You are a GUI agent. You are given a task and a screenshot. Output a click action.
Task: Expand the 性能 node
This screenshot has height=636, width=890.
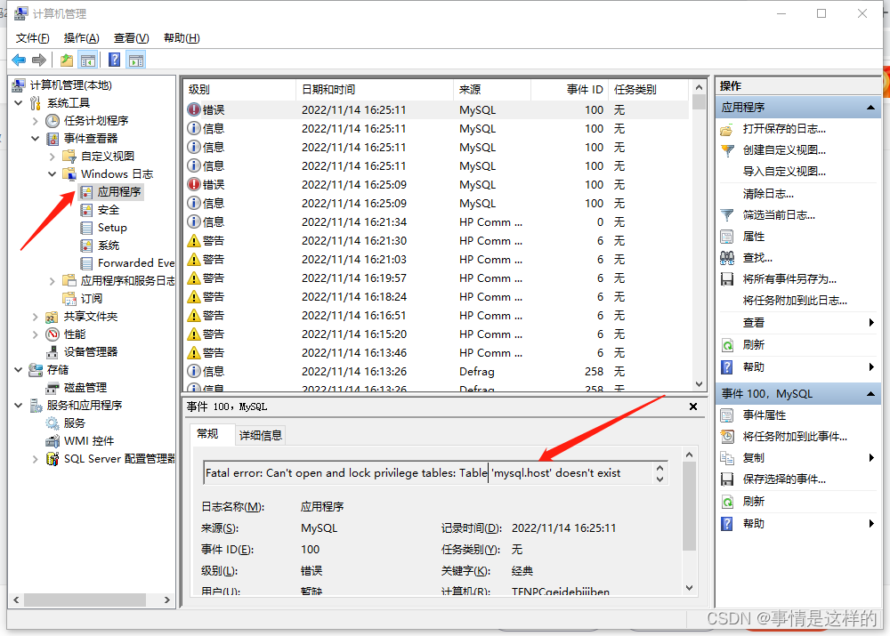pos(36,334)
